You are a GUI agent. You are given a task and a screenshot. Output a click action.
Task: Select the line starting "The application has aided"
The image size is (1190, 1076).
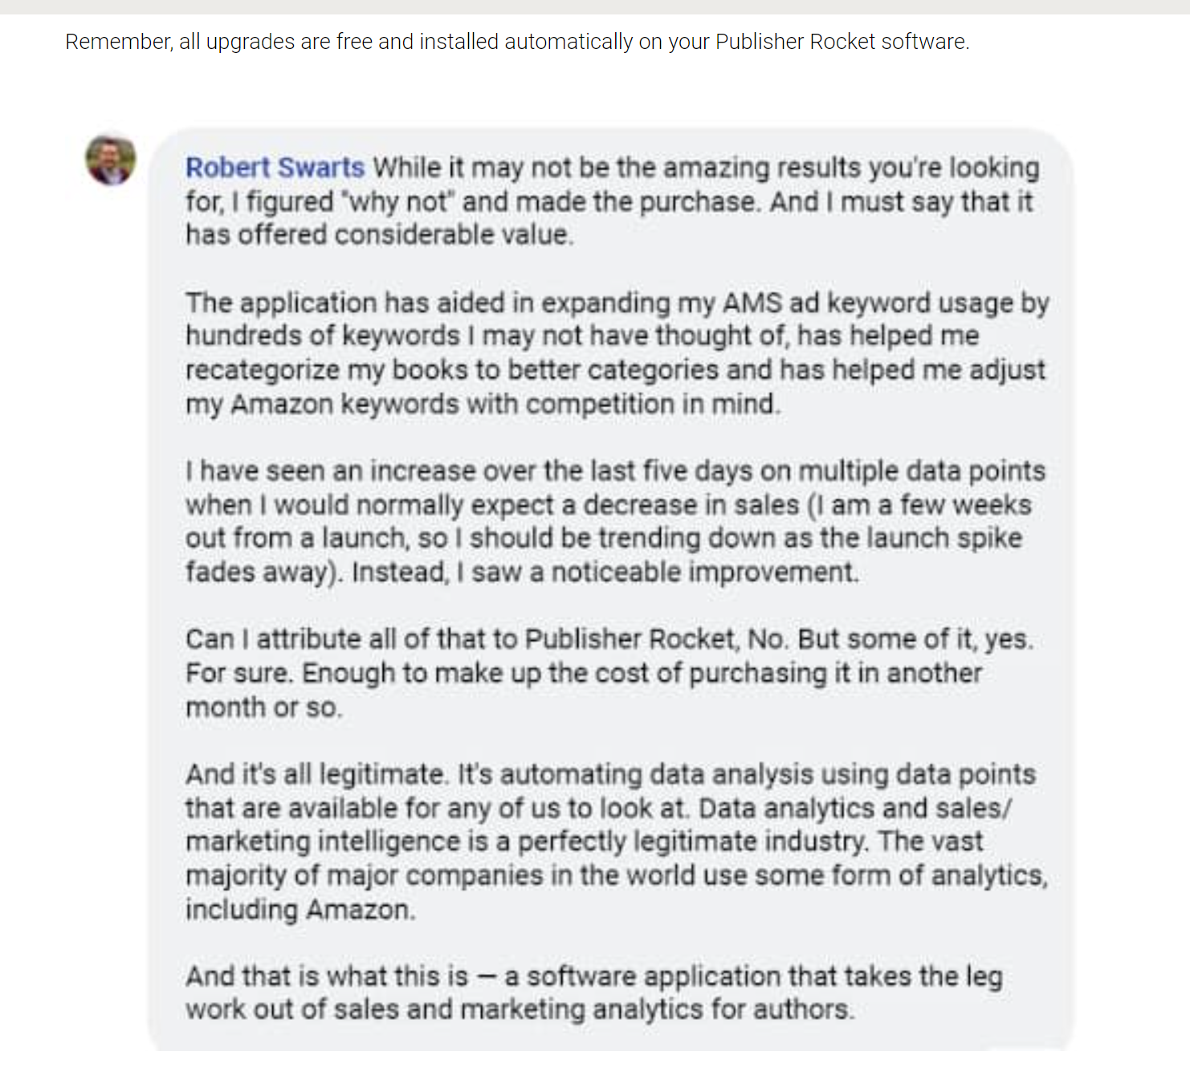click(x=617, y=303)
